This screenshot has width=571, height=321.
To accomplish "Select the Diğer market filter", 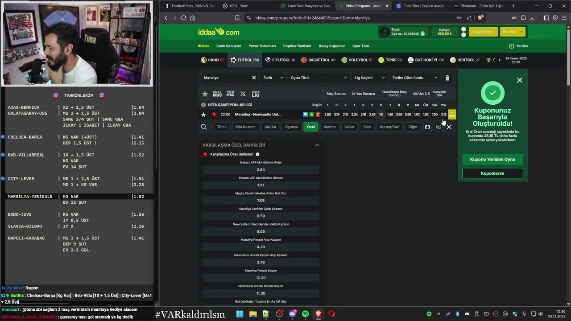I will (413, 127).
